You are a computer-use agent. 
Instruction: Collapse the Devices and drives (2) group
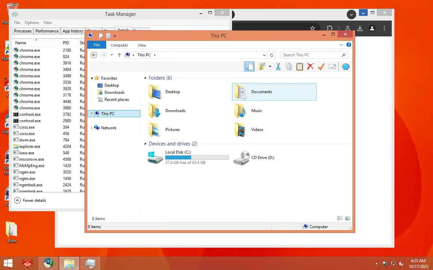(x=145, y=144)
